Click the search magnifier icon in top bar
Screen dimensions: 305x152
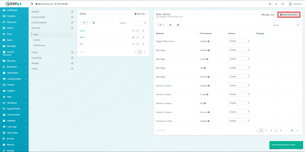point(270,4)
